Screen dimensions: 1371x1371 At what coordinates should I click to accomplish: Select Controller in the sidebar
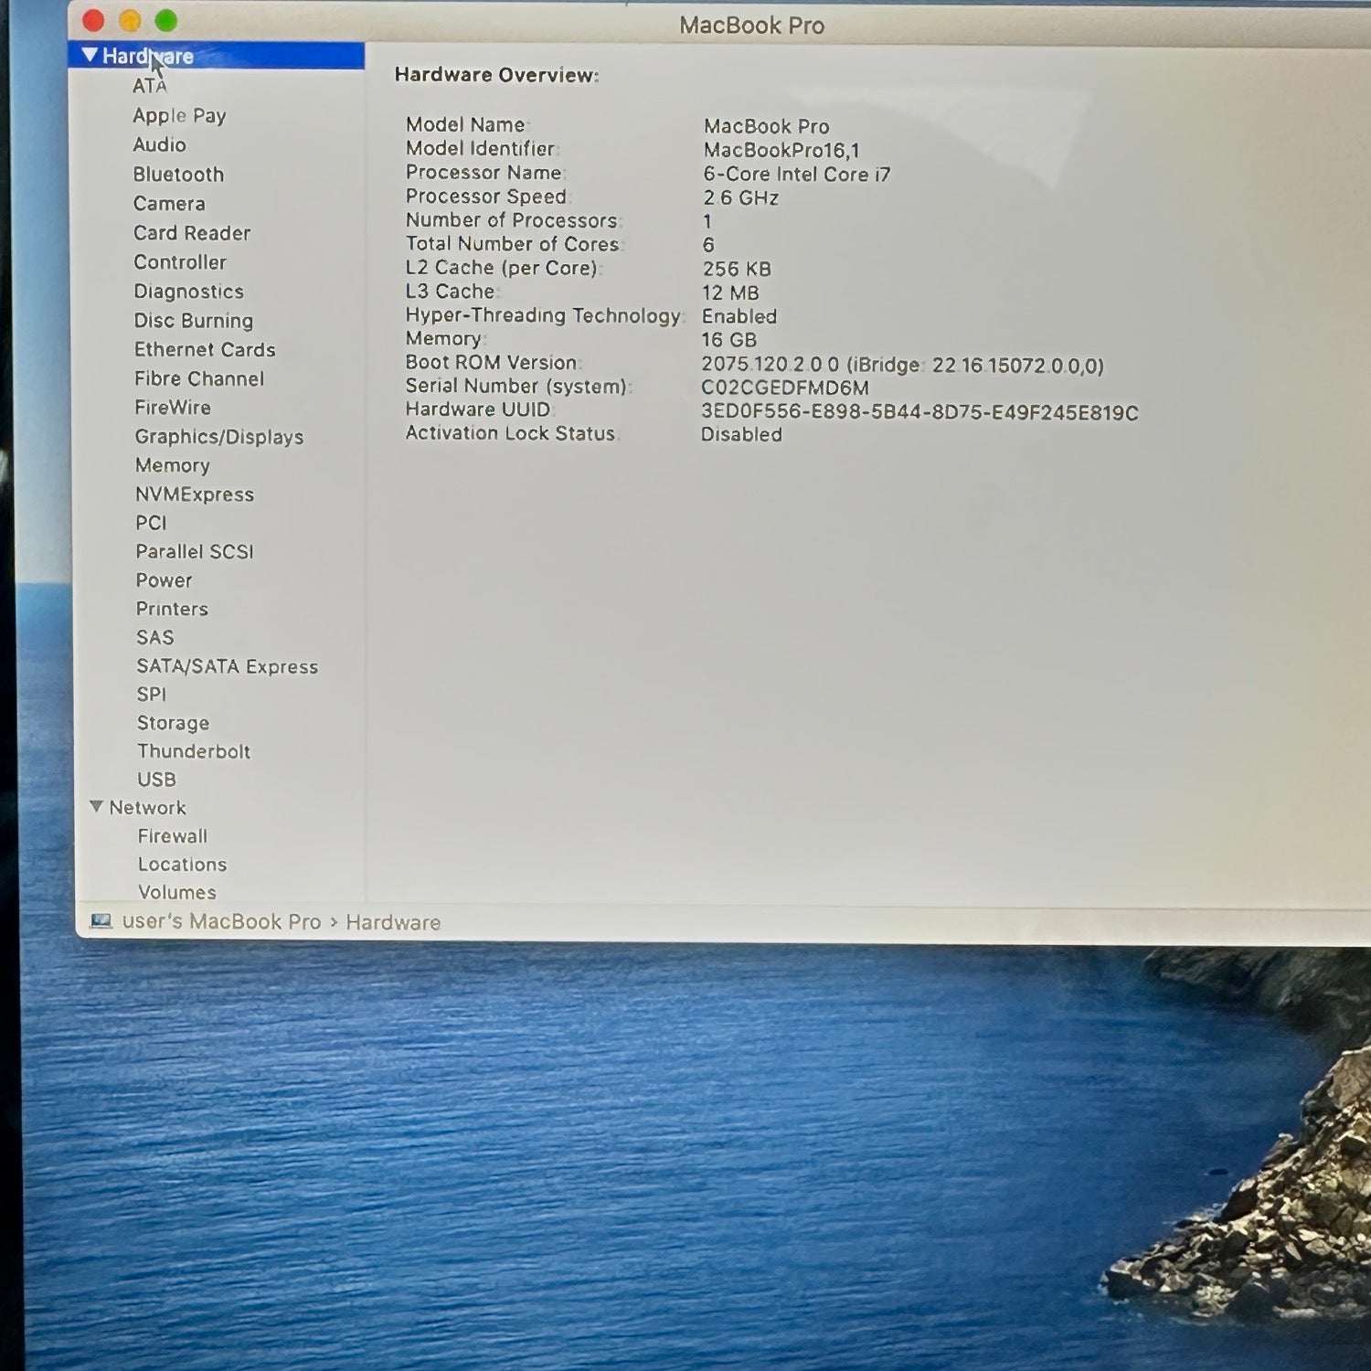point(180,261)
